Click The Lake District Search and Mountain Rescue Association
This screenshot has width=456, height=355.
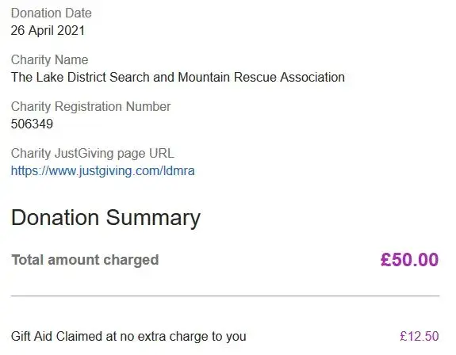pos(178,78)
